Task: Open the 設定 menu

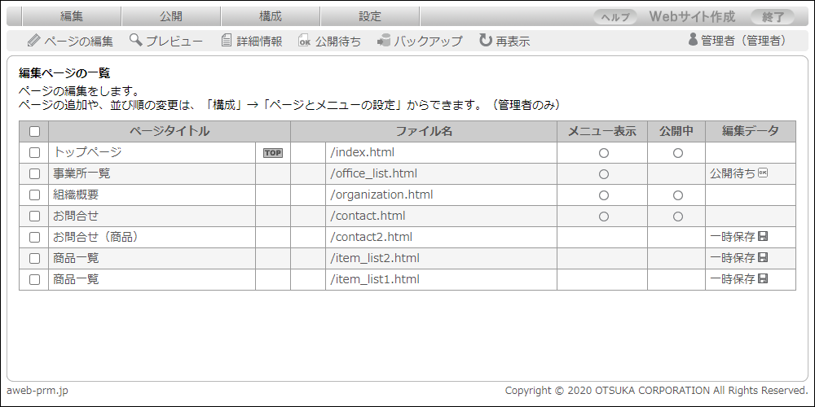Action: pyautogui.click(x=370, y=16)
